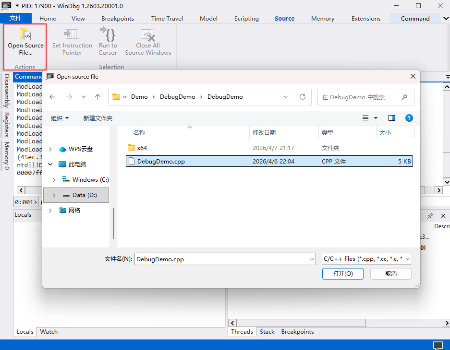The width and height of the screenshot is (450, 350).
Task: Collapse the 此电脑 tree node
Action: (50, 164)
